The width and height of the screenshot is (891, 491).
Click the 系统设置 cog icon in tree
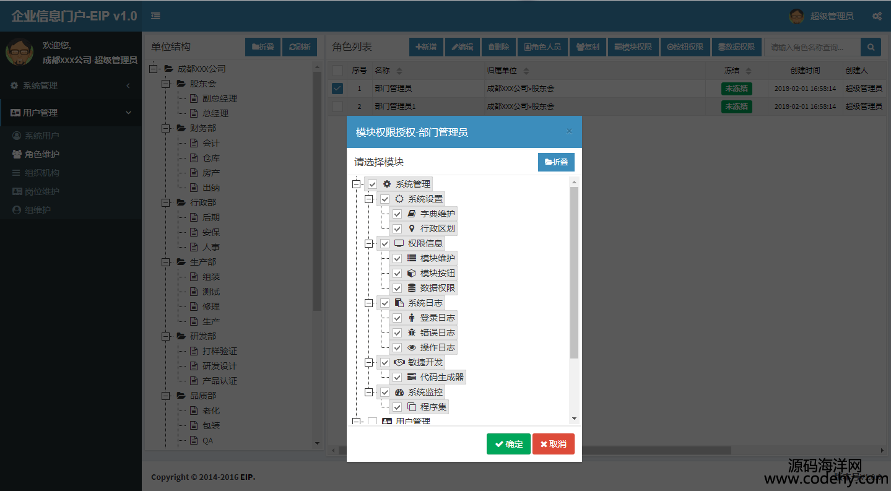tap(399, 199)
